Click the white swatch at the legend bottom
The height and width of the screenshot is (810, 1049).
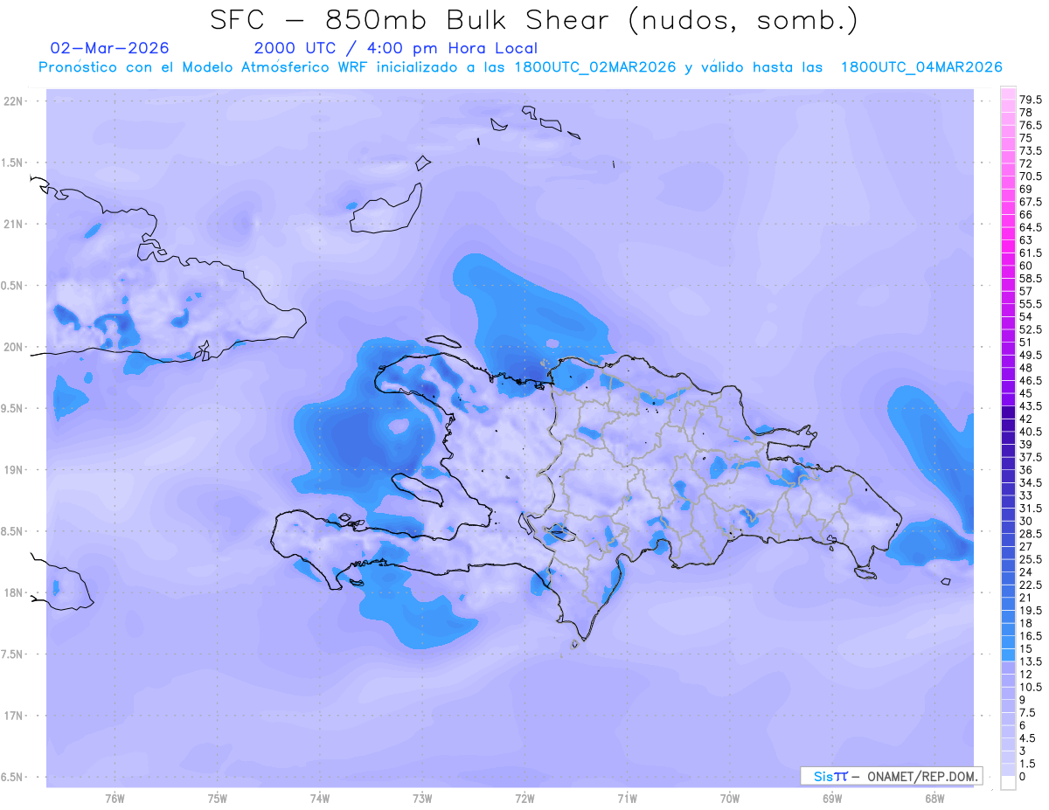click(1007, 782)
